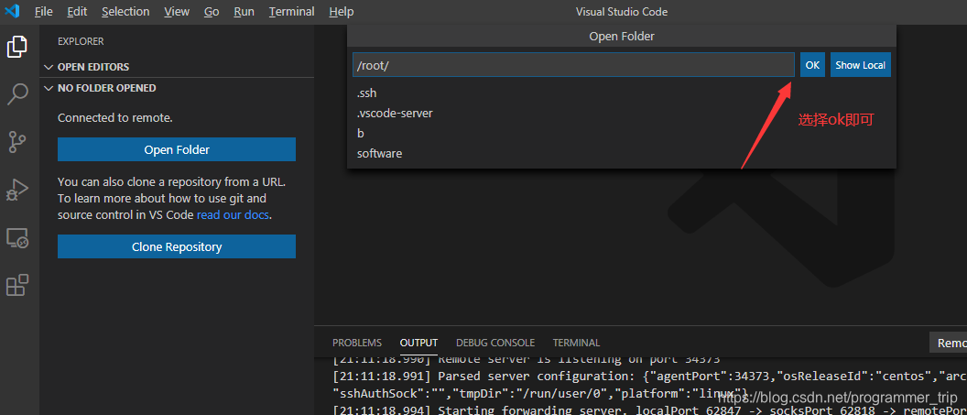Screen dimensions: 967x415
Task: Open the Terminal menu
Action: tap(292, 12)
